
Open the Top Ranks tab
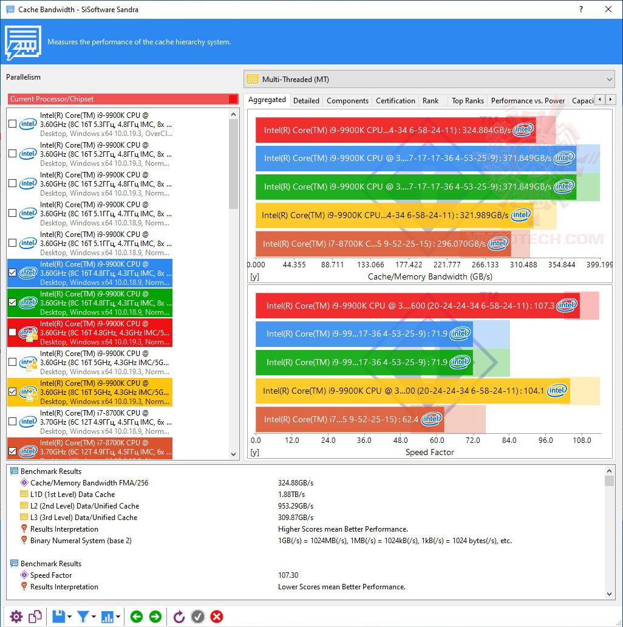point(468,101)
